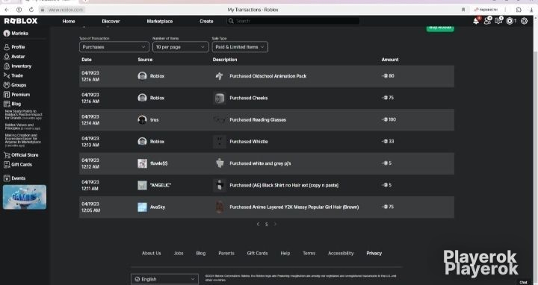
Task: Open Blog from the sidebar
Action: pyautogui.click(x=16, y=104)
